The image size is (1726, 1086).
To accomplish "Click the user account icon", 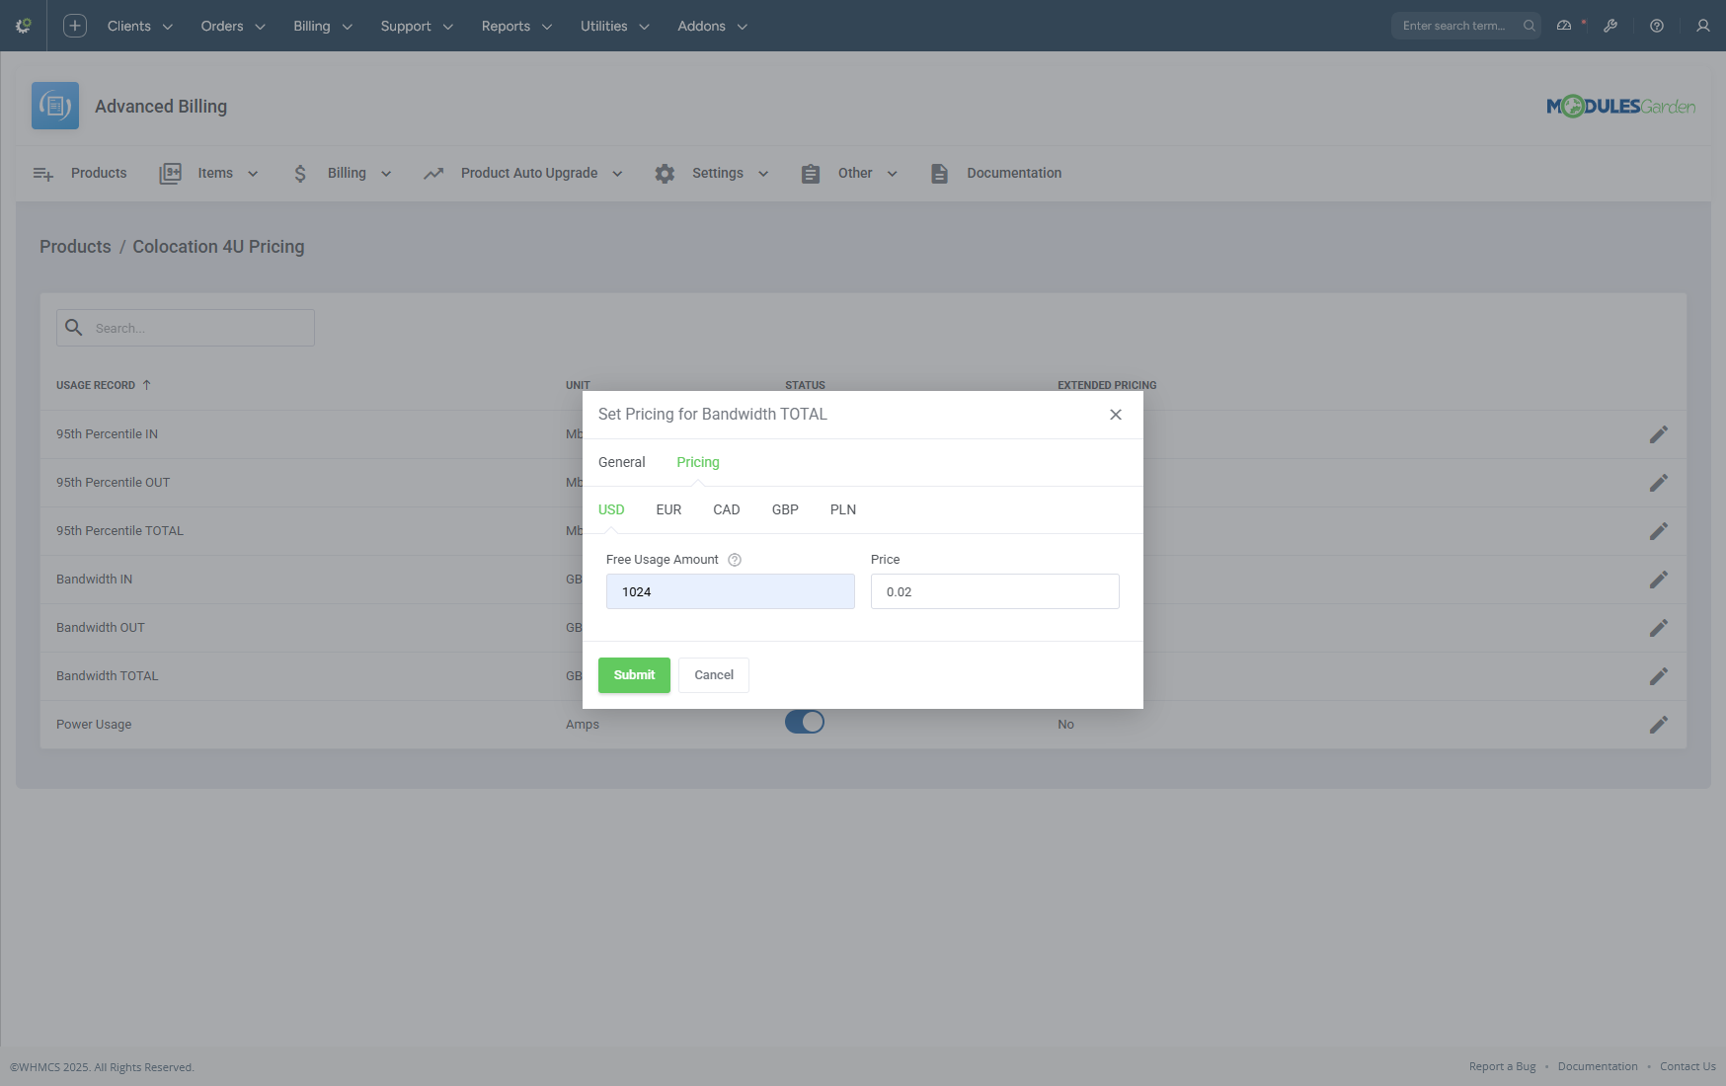I will pos(1703,26).
